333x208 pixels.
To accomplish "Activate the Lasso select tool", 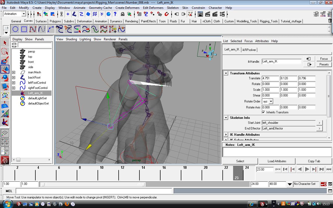I will coord(5,51).
